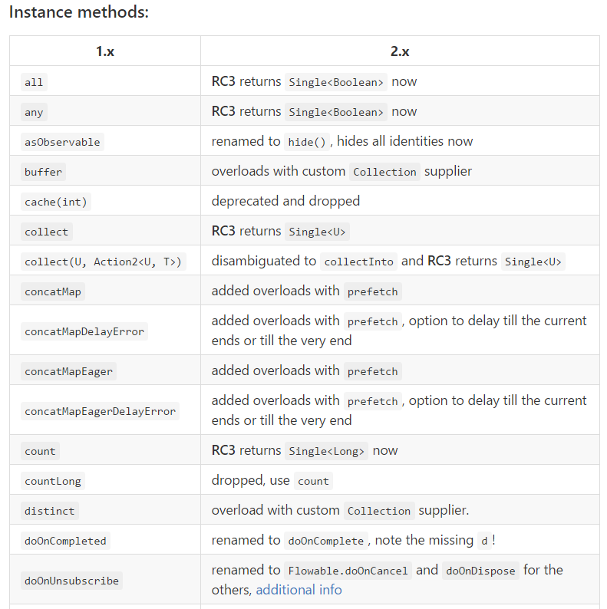Screen dimensions: 607x609
Task: Select the countLong method label
Action: pyautogui.click(x=53, y=481)
